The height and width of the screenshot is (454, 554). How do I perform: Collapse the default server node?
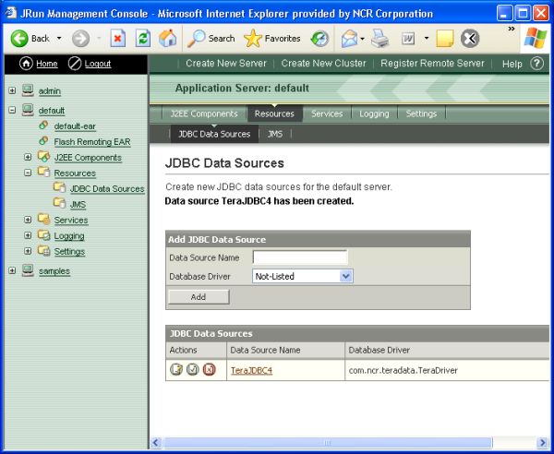pos(12,110)
